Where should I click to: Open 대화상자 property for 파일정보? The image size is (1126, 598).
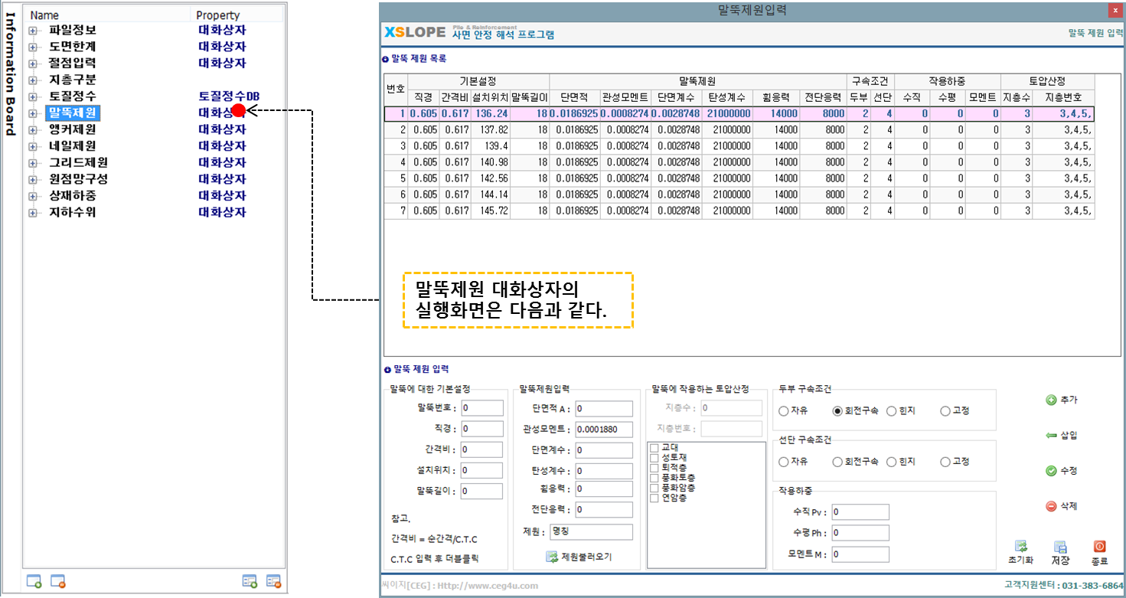coord(222,30)
